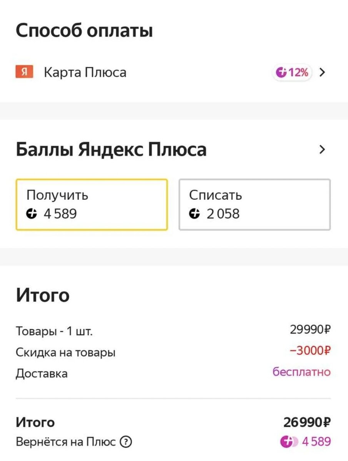
Task: Click the purple 4 589 cashback amount
Action: tap(316, 442)
